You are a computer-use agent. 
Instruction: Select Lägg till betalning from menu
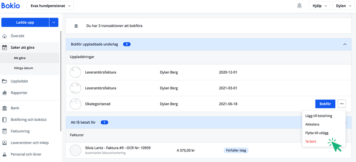pyautogui.click(x=319, y=116)
